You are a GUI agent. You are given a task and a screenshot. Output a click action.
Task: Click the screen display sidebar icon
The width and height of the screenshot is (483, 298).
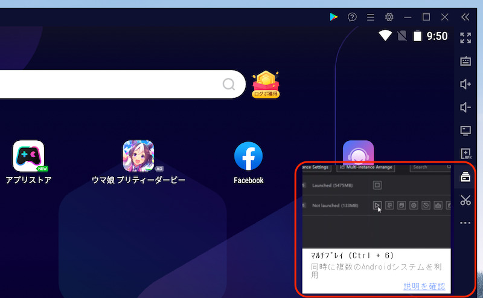tap(465, 131)
